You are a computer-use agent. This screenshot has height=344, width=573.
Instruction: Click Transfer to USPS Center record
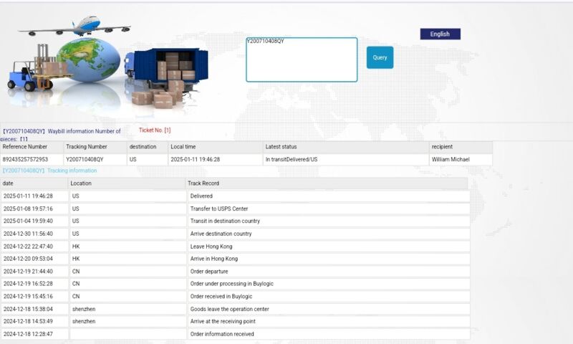click(219, 209)
